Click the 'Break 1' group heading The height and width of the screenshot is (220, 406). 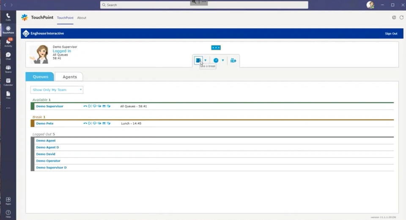pos(39,117)
